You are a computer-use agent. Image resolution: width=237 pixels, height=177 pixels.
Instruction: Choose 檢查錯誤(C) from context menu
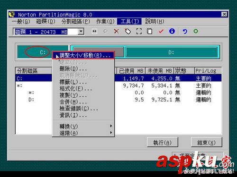[83, 109]
